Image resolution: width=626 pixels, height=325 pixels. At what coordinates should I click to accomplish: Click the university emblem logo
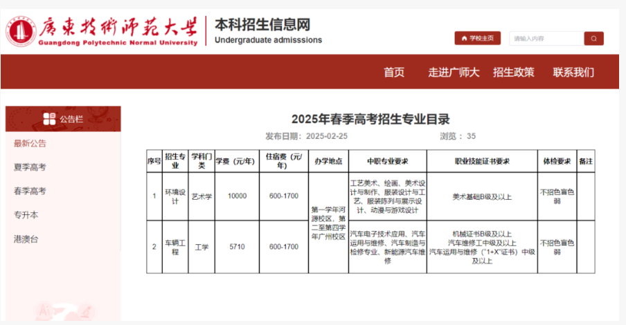pos(21,31)
